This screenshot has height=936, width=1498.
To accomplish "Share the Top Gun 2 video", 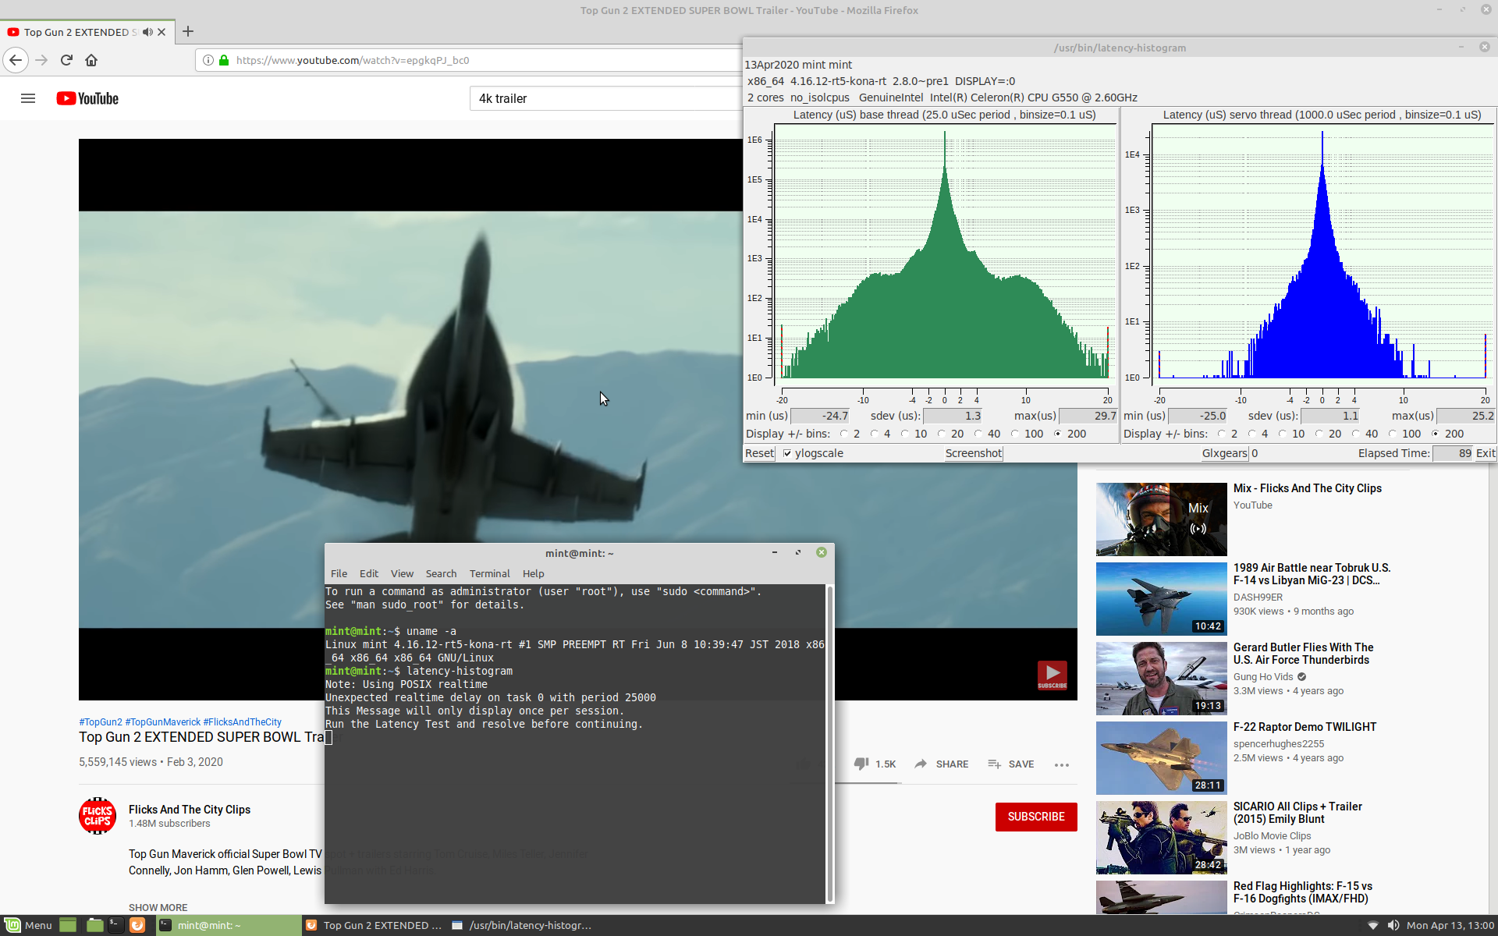I will pos(942,764).
